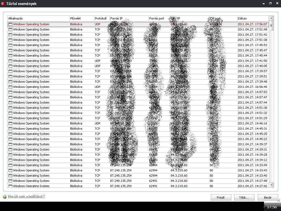The height and width of the screenshot is (211, 281).
Task: Select date cell 2011.04.27. 17:39:51
Action: tap(252, 76)
